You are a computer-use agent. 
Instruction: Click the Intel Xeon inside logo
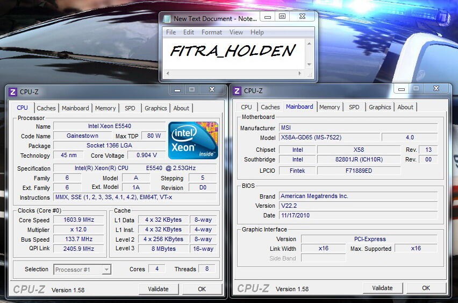[x=193, y=140]
